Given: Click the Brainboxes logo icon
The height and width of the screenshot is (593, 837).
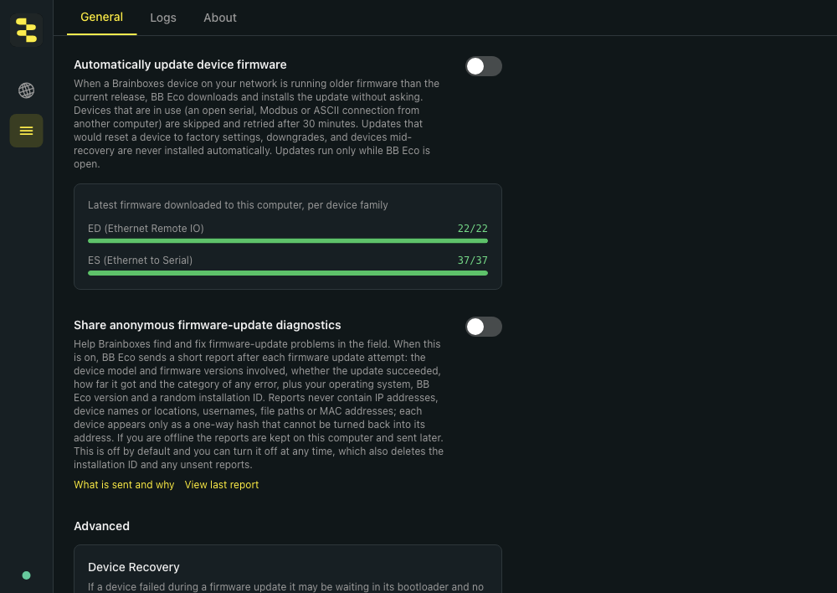Looking at the screenshot, I should pos(26,30).
